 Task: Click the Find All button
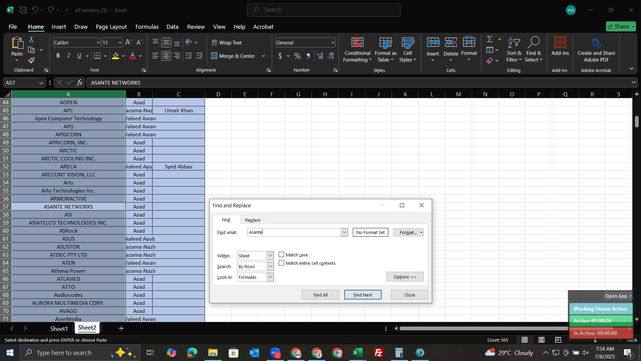(320, 295)
